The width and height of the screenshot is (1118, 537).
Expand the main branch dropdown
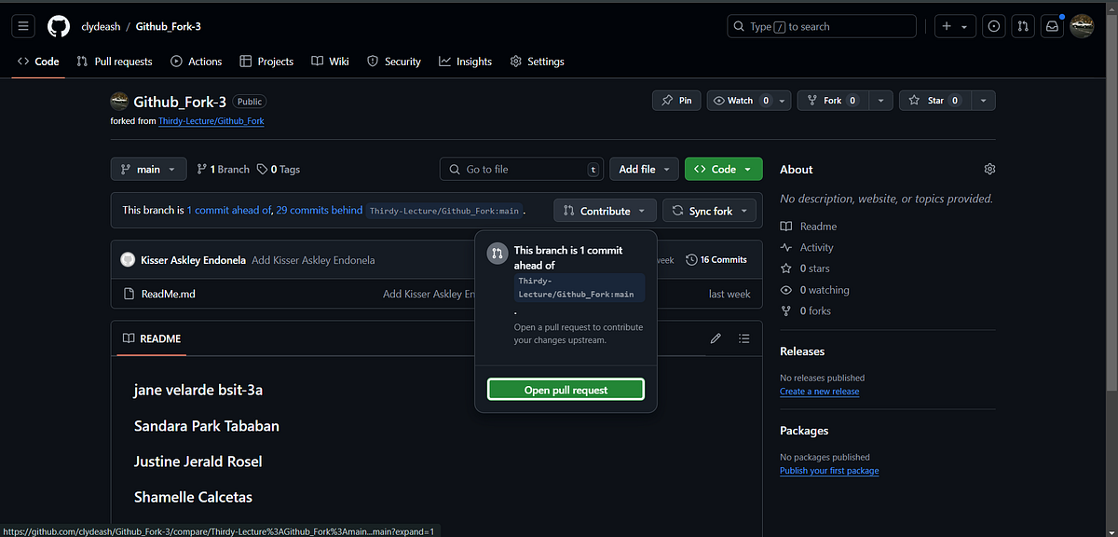pyautogui.click(x=148, y=169)
